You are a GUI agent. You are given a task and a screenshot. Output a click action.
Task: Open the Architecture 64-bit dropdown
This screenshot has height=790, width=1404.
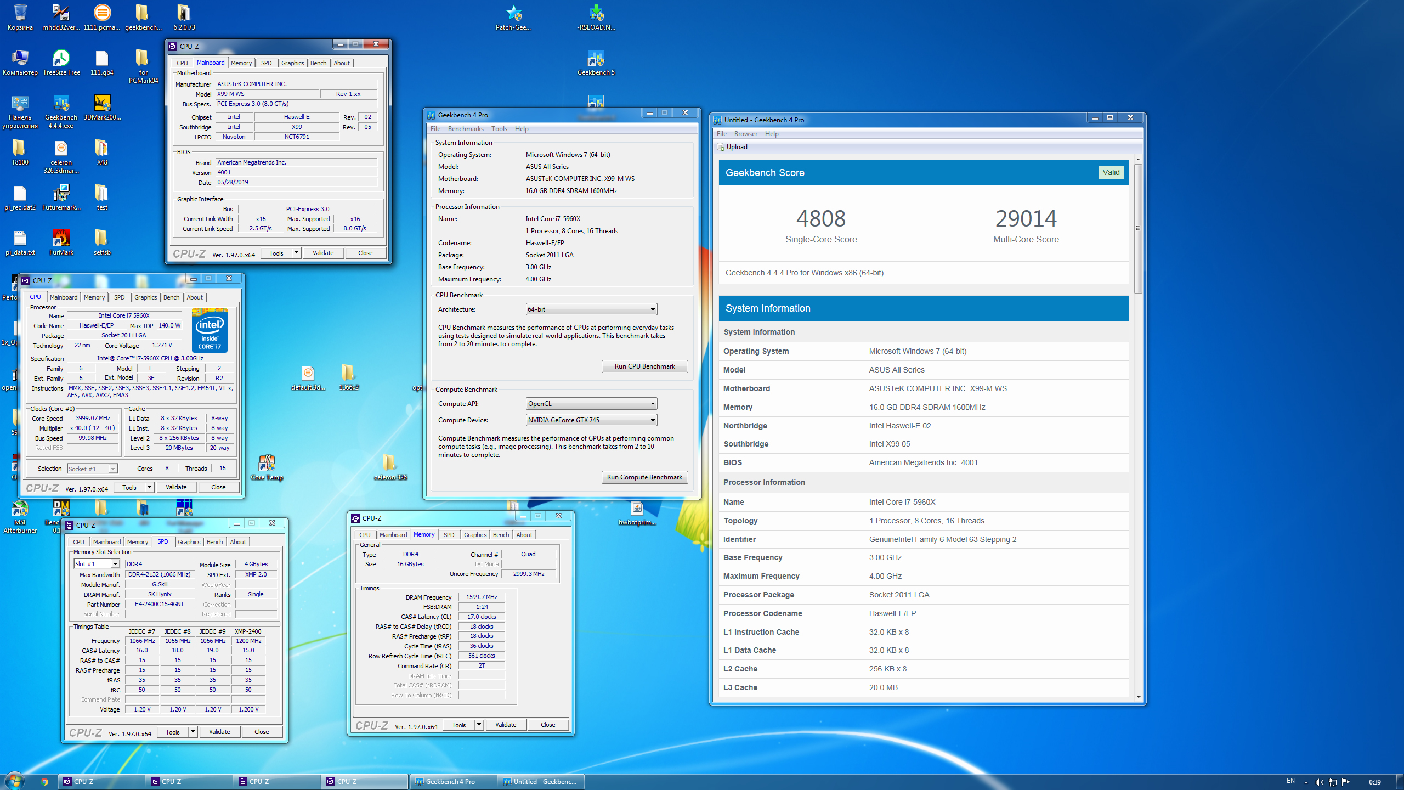[x=591, y=309]
